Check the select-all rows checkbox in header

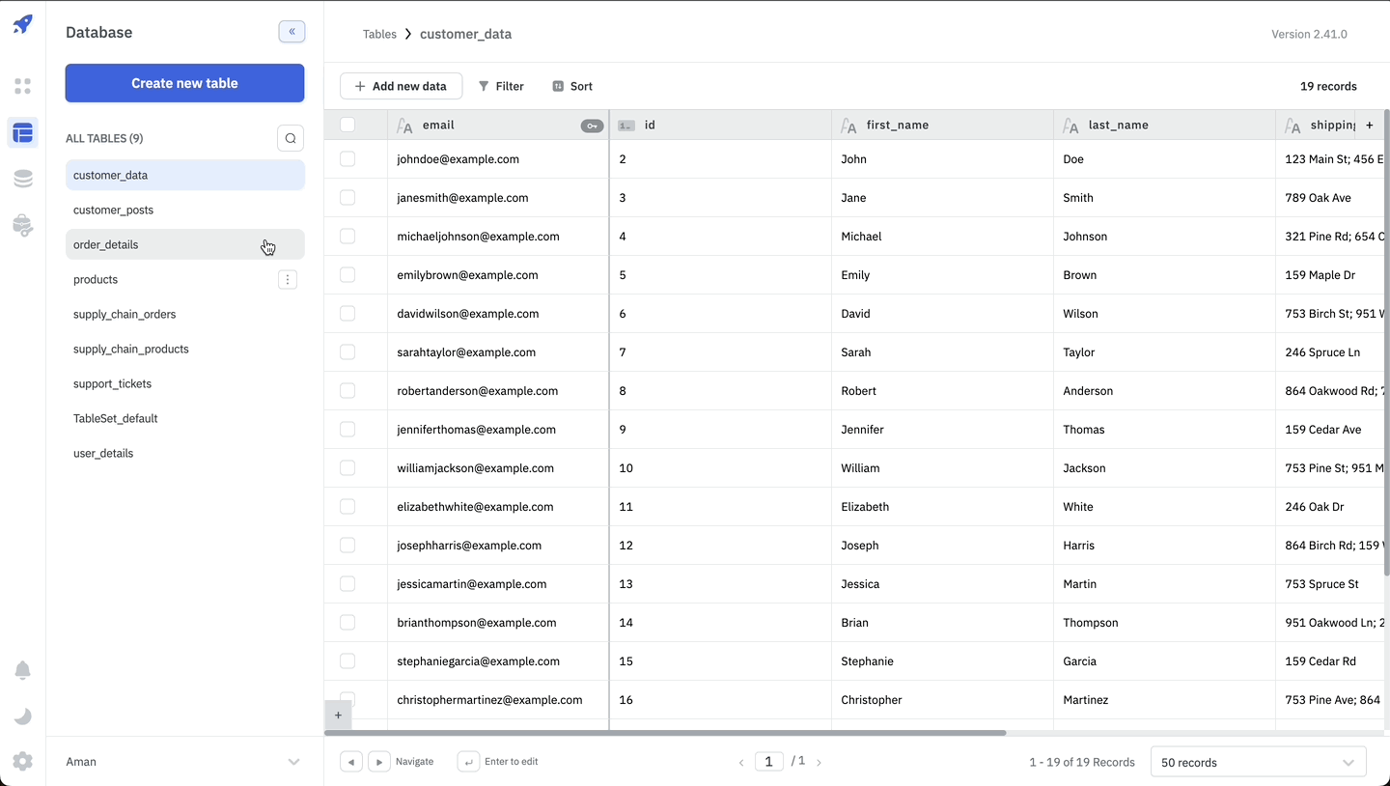click(347, 126)
